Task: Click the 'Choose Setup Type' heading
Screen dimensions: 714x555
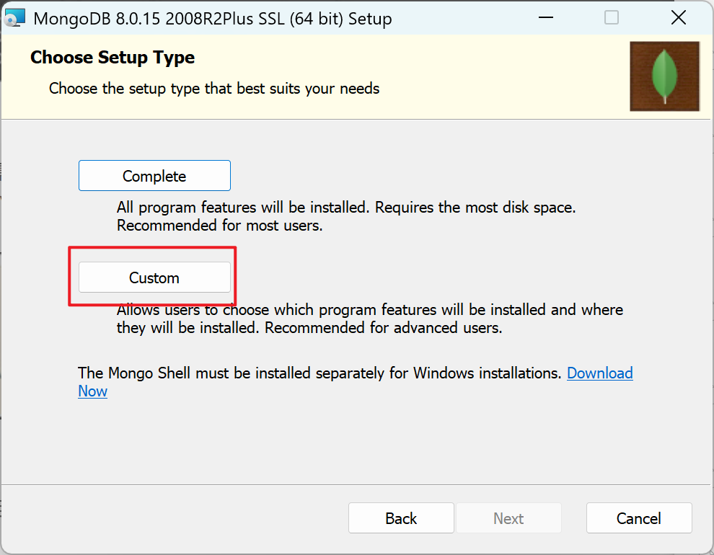Action: tap(113, 58)
